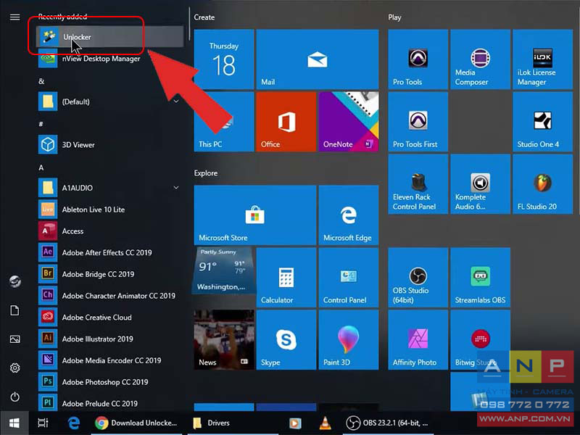Open the Studio One 4 tile
Screen dimensions: 580x435
[542, 122]
